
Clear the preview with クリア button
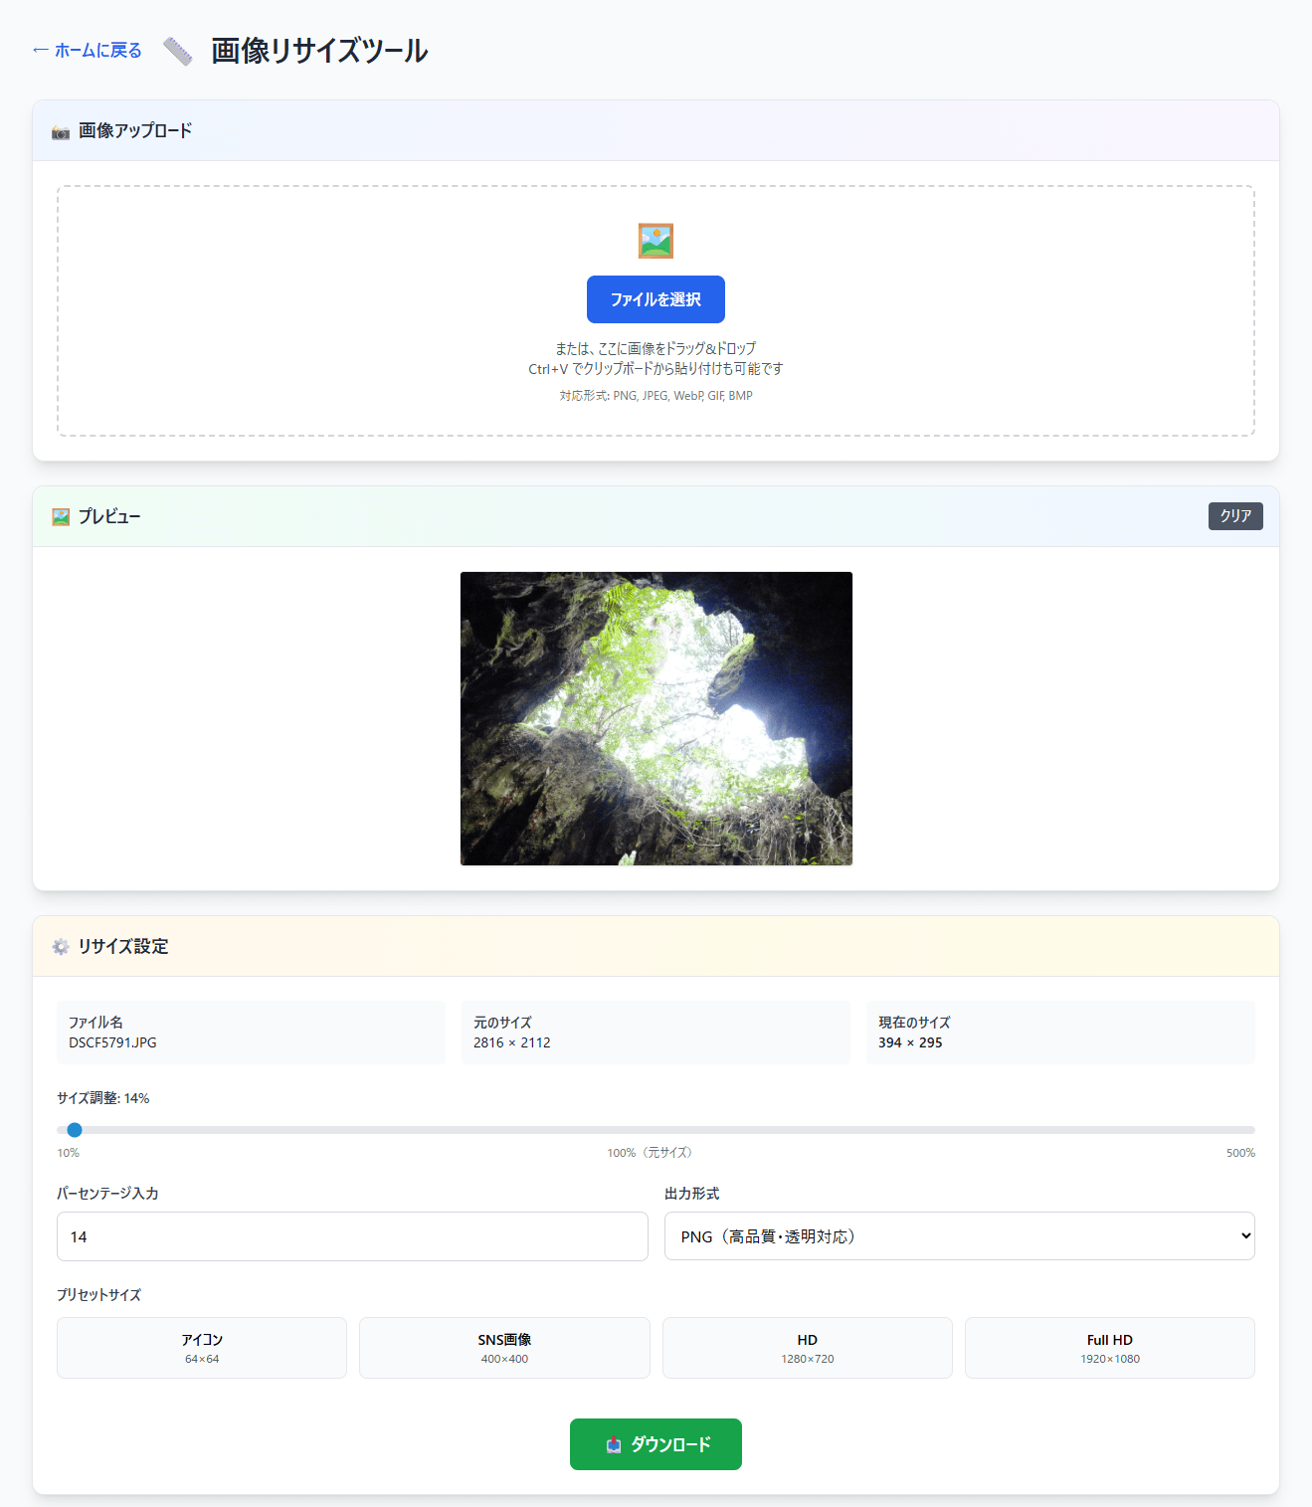click(x=1234, y=516)
